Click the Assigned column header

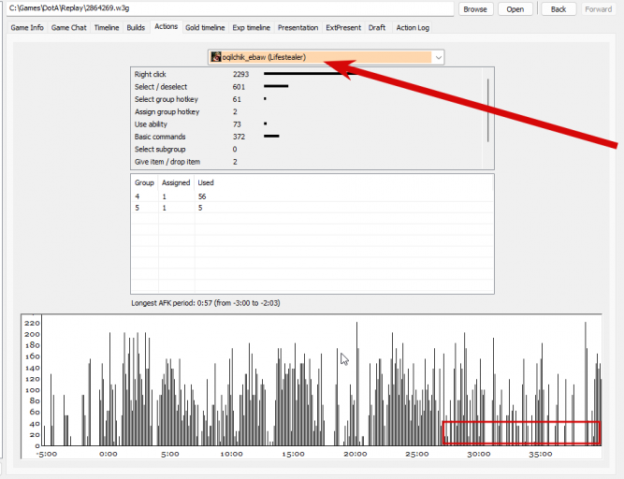coord(176,182)
